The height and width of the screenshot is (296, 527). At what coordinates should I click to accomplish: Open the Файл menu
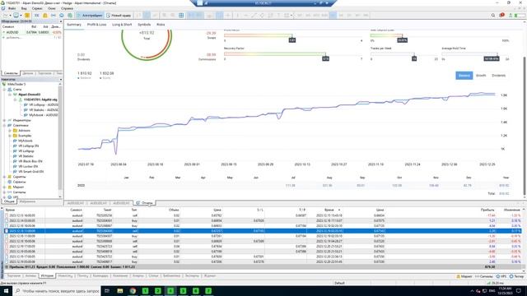pyautogui.click(x=12, y=8)
